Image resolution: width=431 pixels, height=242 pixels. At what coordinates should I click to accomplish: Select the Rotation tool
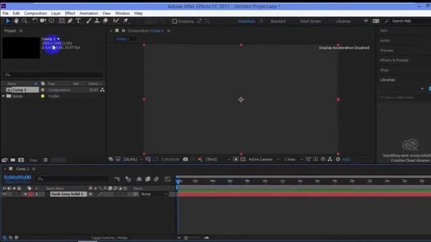tap(34, 21)
